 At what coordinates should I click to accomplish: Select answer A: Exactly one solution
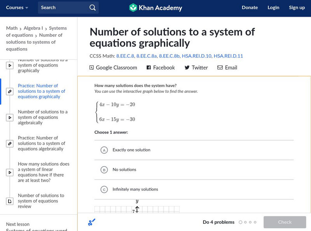click(104, 150)
